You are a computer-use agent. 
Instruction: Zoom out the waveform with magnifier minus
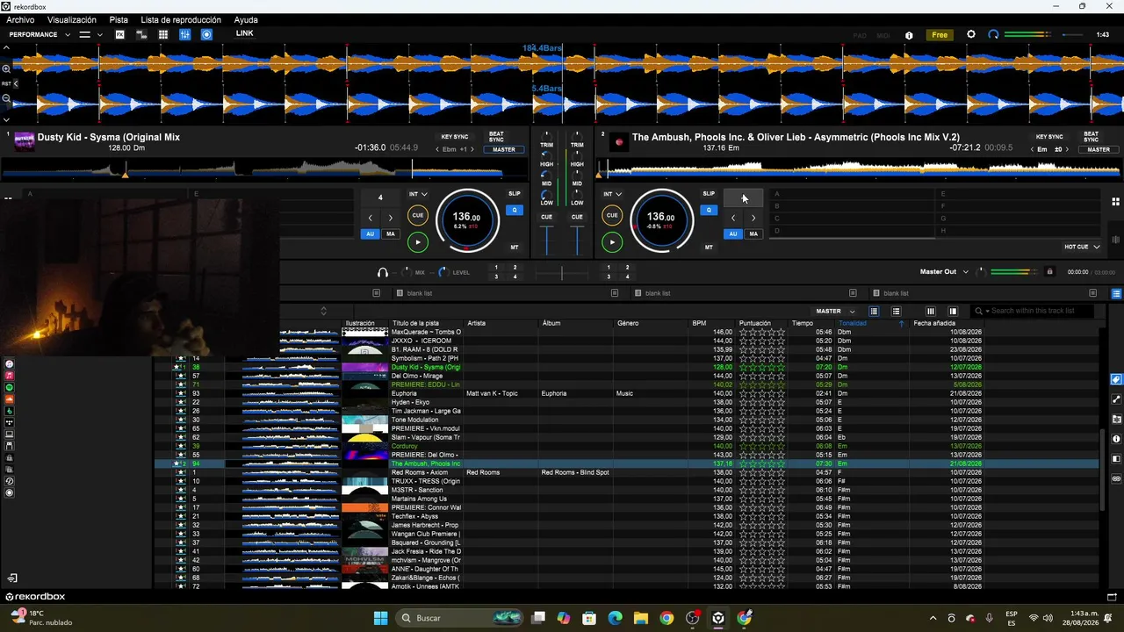tap(6, 98)
